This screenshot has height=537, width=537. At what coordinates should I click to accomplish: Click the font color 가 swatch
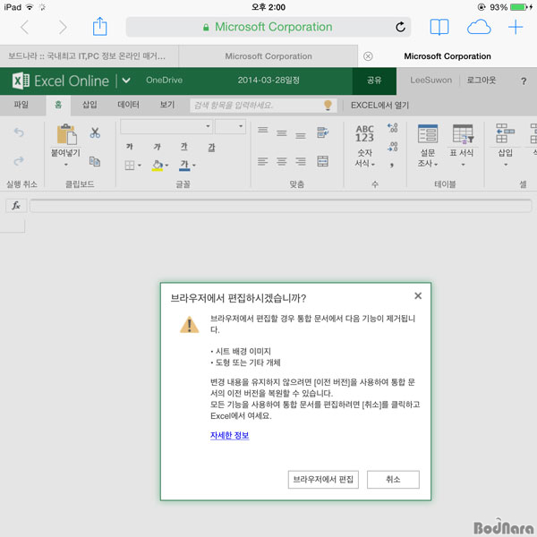[184, 166]
